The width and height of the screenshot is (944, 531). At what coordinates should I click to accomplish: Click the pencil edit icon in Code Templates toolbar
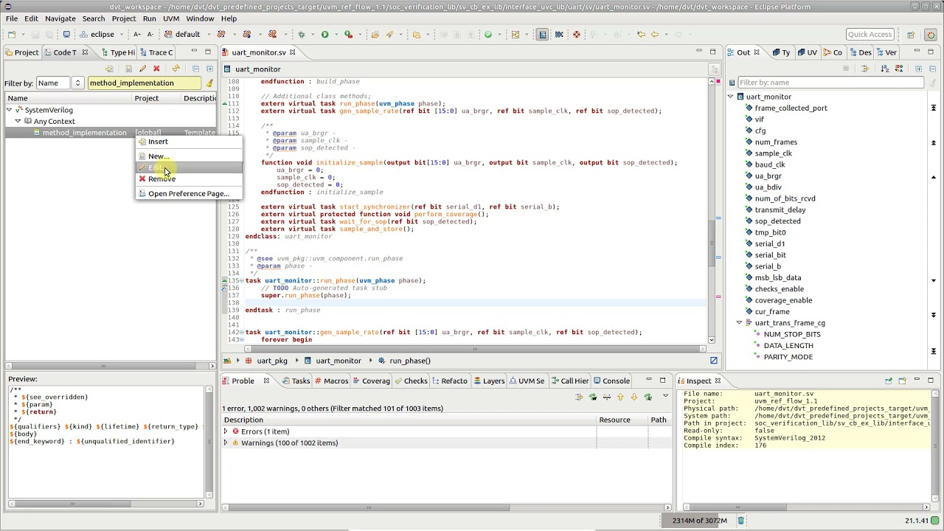(x=143, y=69)
